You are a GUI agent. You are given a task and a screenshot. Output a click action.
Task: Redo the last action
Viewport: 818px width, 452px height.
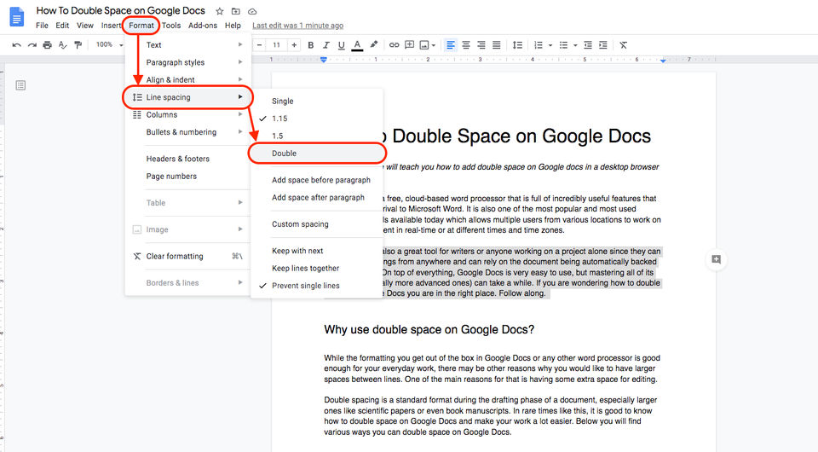tap(32, 45)
